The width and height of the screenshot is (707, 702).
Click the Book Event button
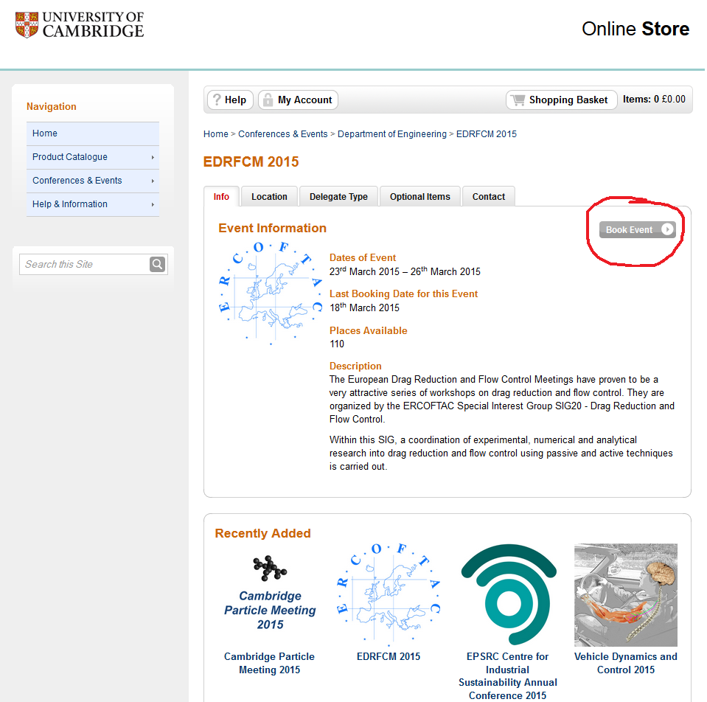(x=638, y=229)
